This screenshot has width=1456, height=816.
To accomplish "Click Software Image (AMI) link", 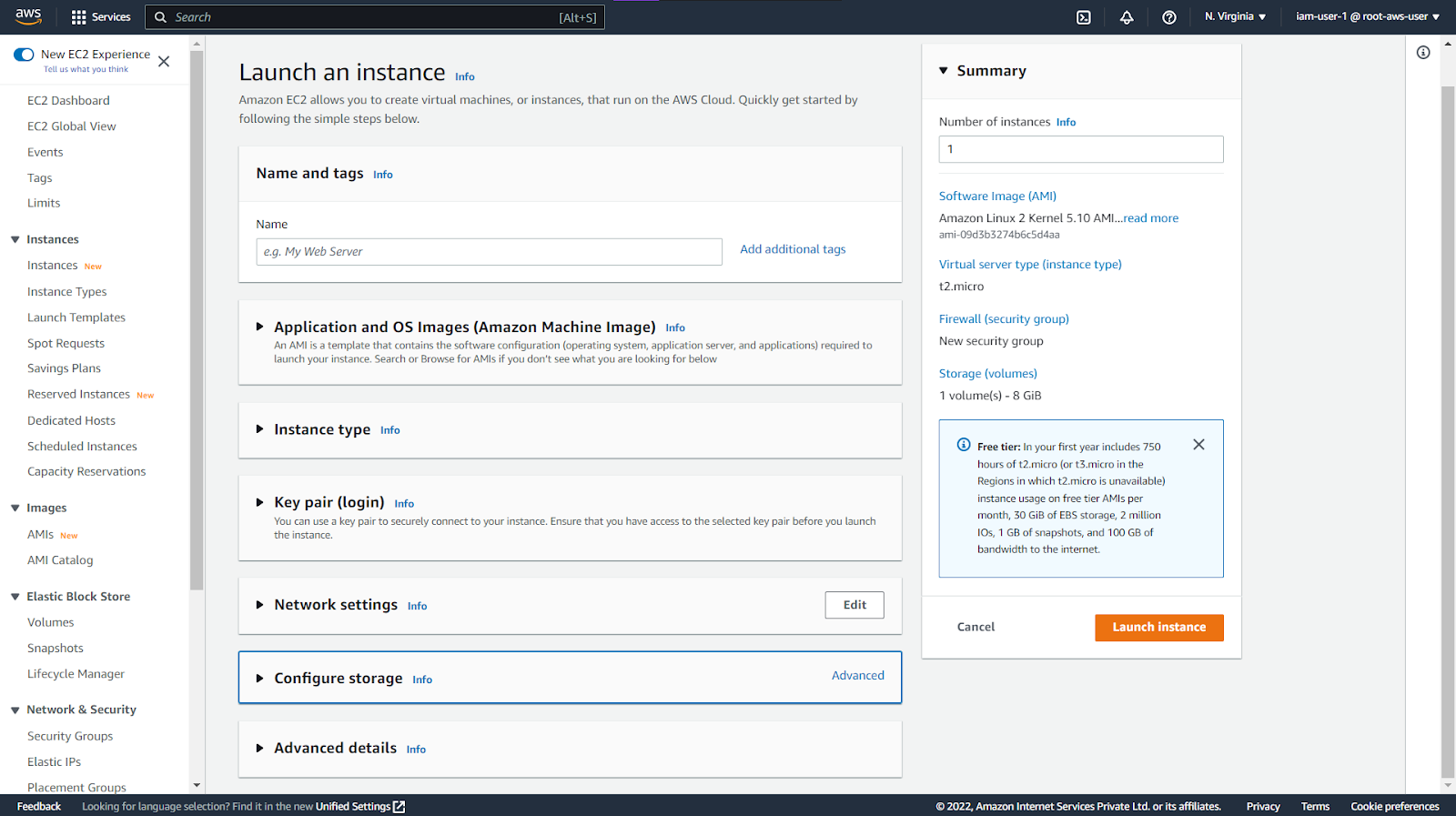I will (997, 196).
